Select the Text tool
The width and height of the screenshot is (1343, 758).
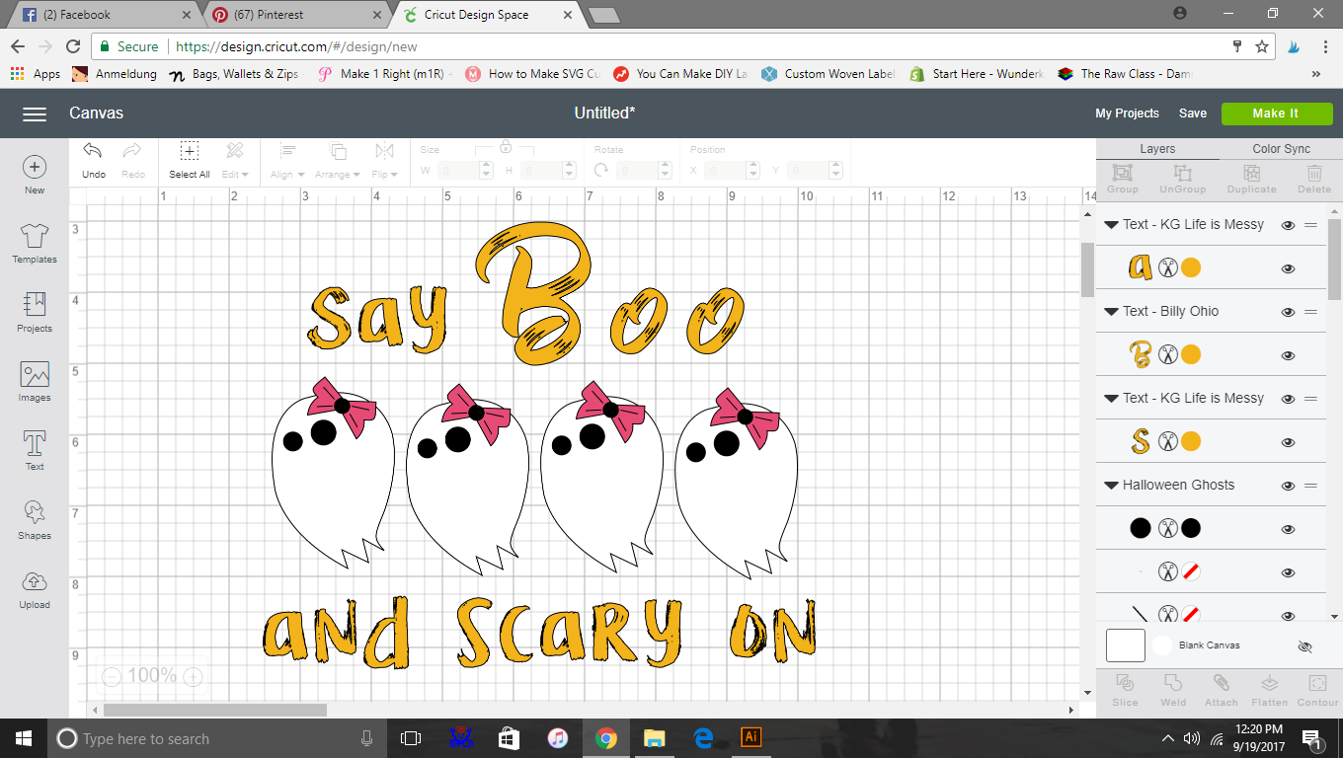coord(35,450)
